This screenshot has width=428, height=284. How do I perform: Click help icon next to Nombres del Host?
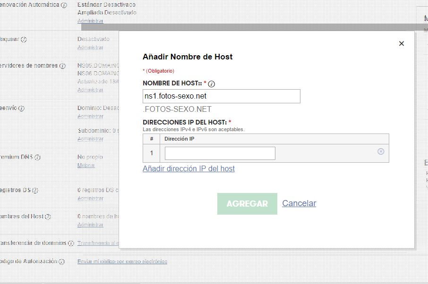pos(48,217)
